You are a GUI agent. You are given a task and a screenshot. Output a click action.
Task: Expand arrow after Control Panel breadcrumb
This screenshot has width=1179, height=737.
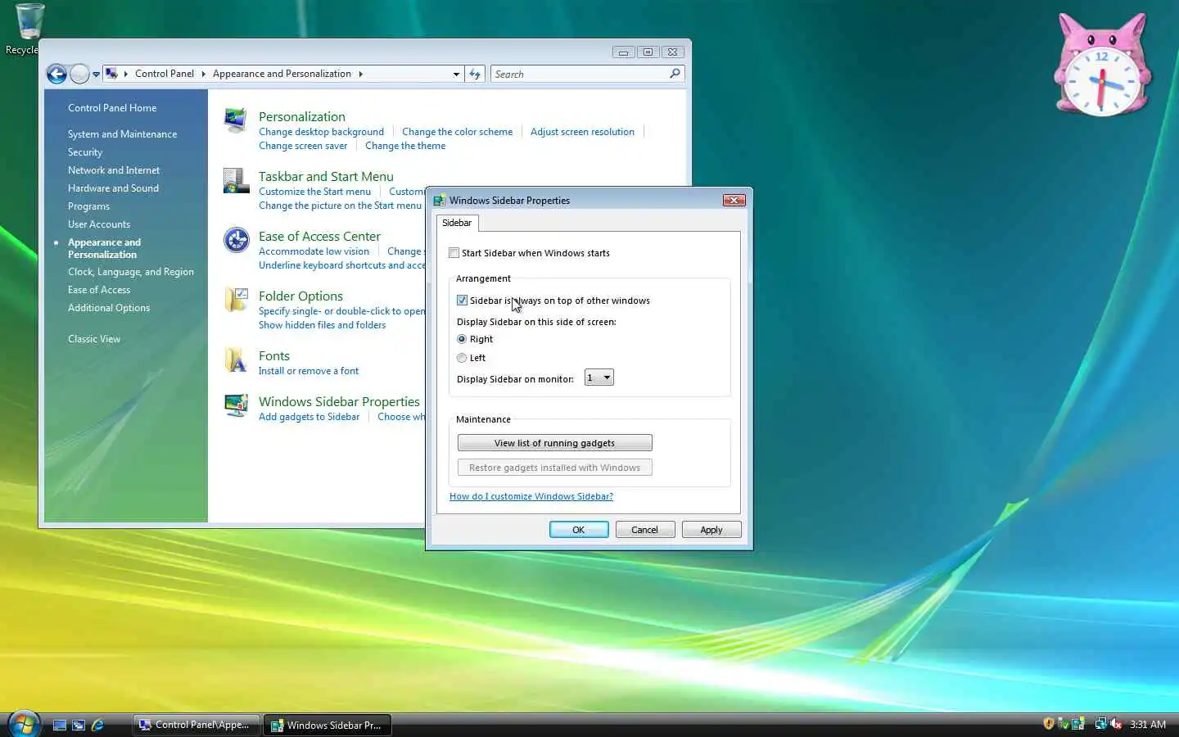203,74
